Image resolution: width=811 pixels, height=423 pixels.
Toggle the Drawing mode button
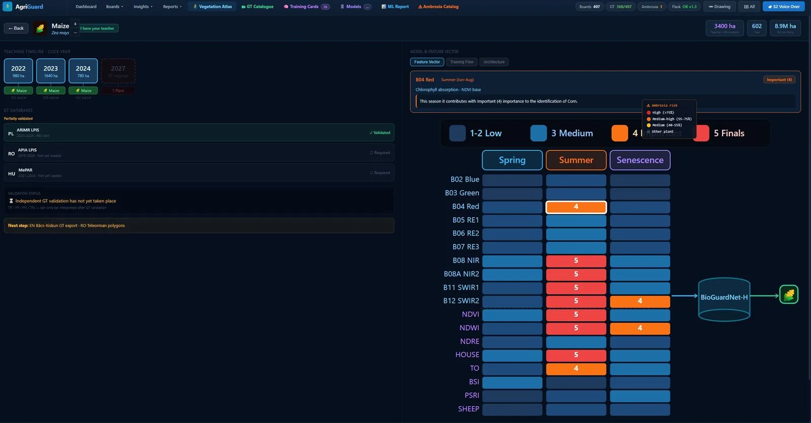[720, 7]
